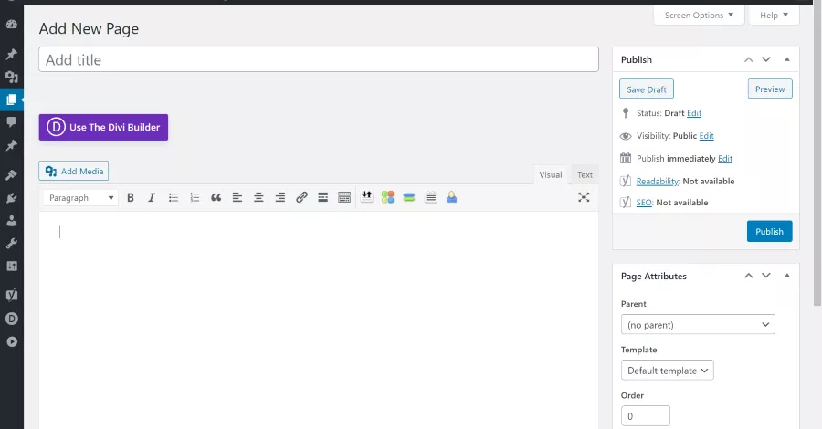Expand the Screen Options panel
This screenshot has width=822, height=429.
pos(699,16)
